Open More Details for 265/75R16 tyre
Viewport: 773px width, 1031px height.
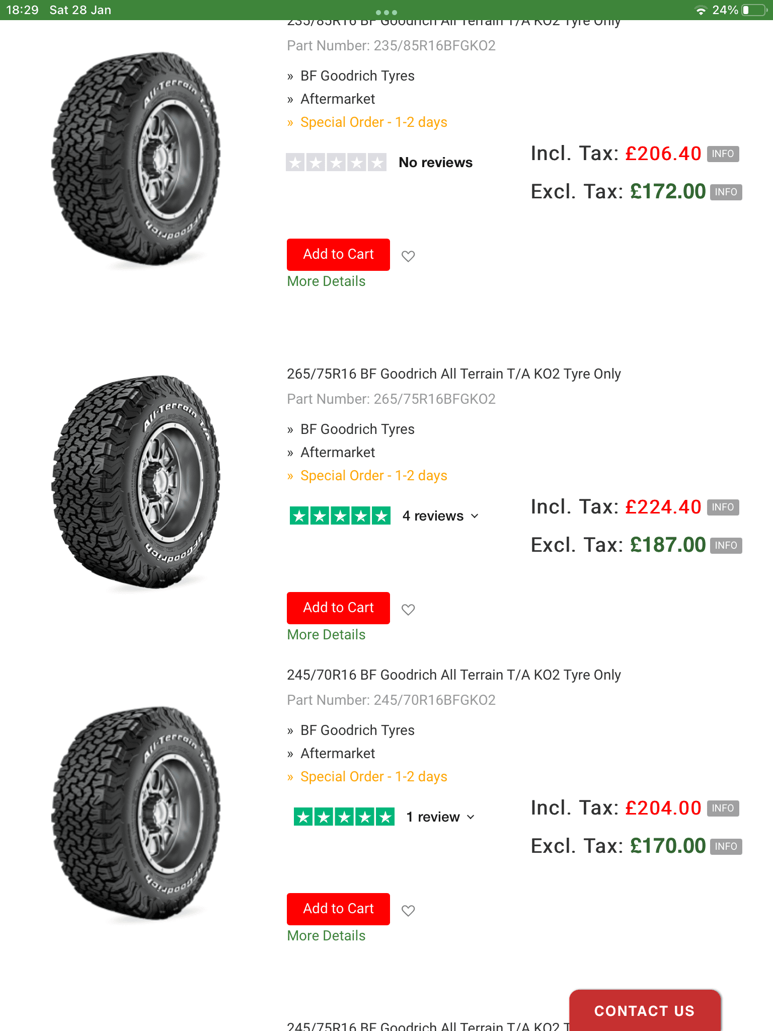pyautogui.click(x=326, y=635)
